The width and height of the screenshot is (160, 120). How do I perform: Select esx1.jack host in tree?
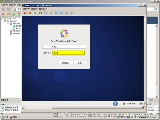[x=17, y=23]
